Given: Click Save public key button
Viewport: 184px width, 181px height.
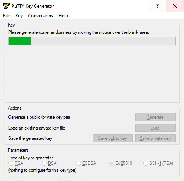Looking at the screenshot, I should tap(113, 138).
